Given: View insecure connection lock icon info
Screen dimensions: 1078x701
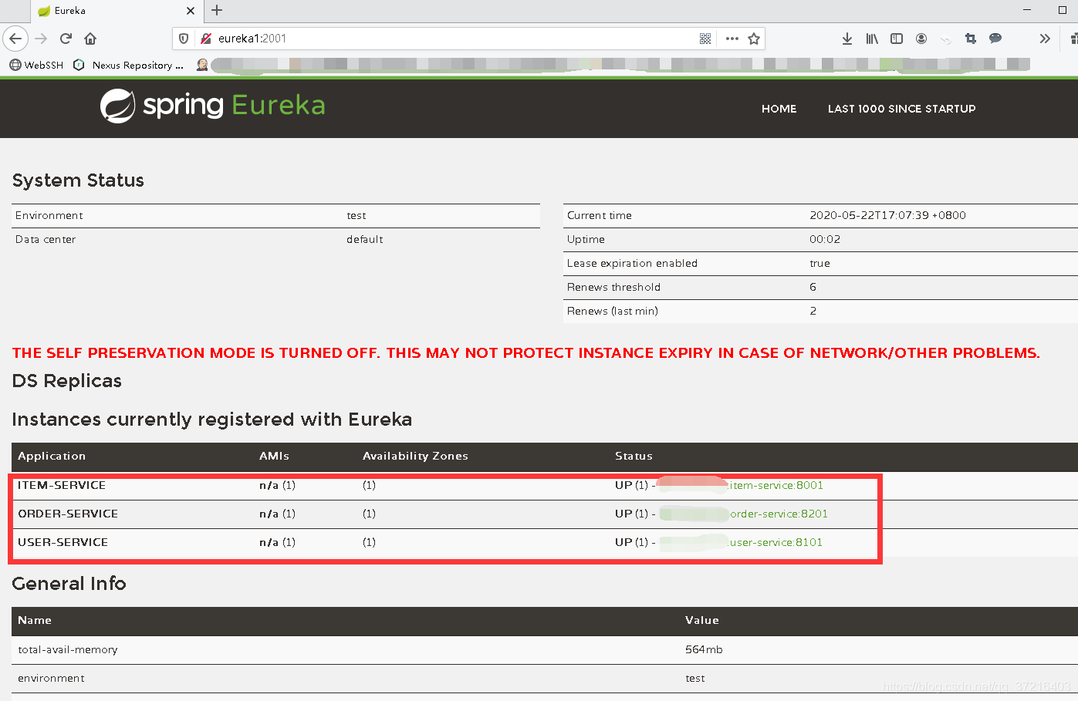Looking at the screenshot, I should (x=206, y=39).
